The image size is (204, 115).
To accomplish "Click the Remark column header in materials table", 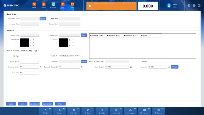I will click(x=151, y=36).
